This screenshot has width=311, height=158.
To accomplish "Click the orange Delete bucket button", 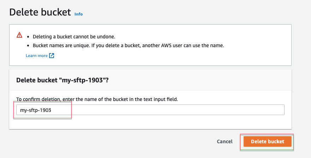I will [267, 141].
